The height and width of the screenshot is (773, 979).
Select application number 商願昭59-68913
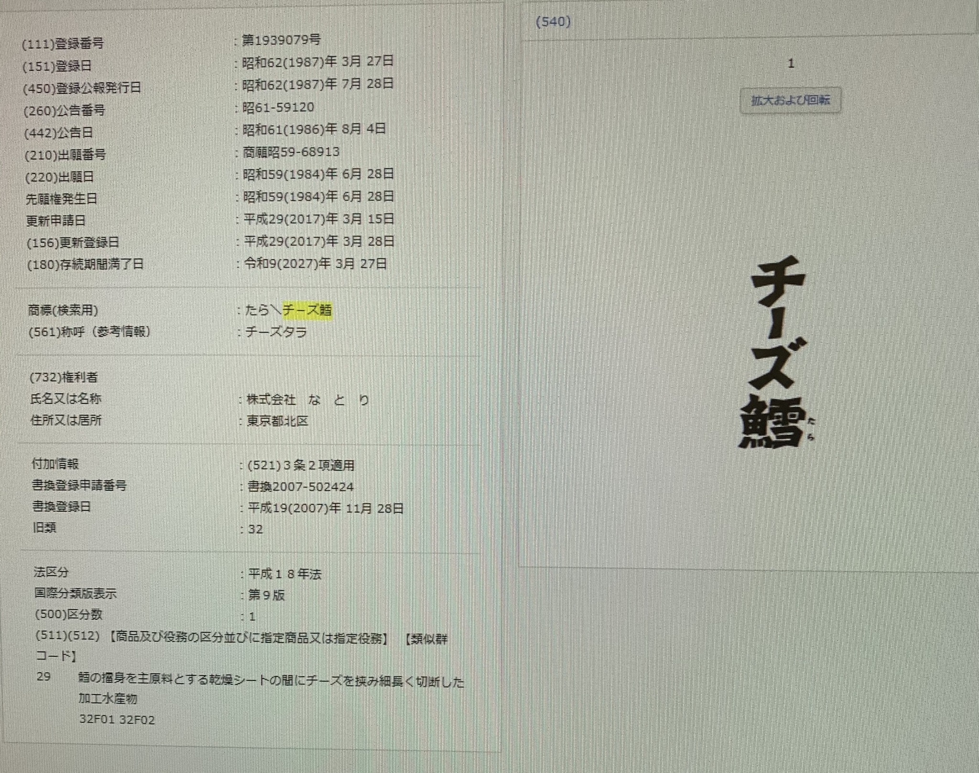pos(292,152)
